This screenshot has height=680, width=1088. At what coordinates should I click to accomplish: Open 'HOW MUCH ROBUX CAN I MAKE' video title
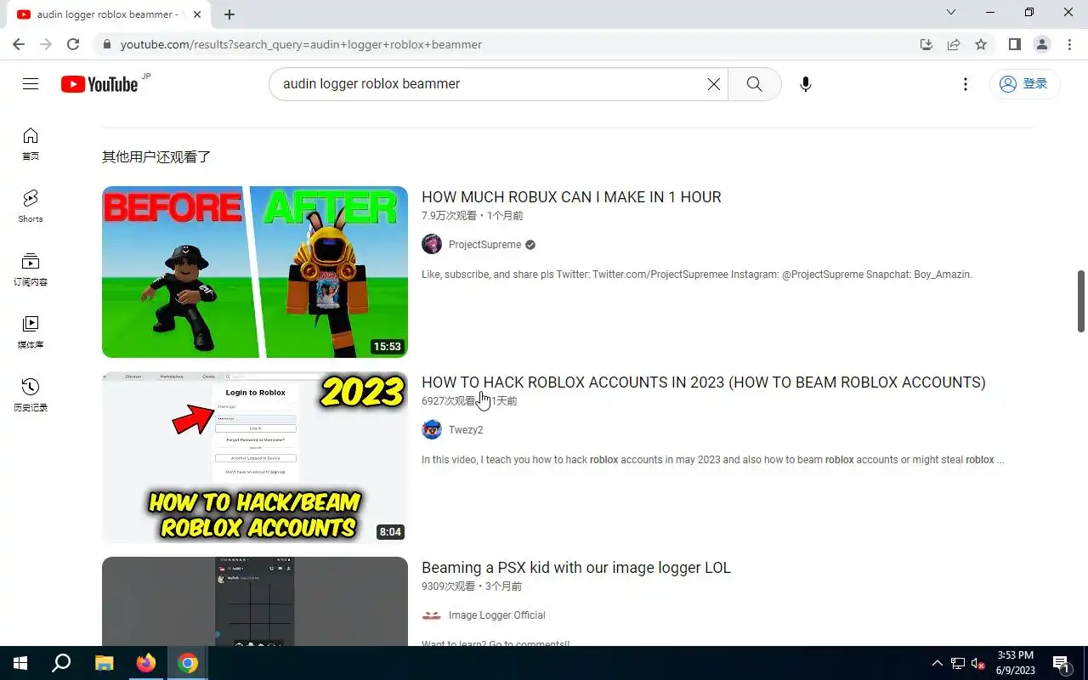(571, 197)
